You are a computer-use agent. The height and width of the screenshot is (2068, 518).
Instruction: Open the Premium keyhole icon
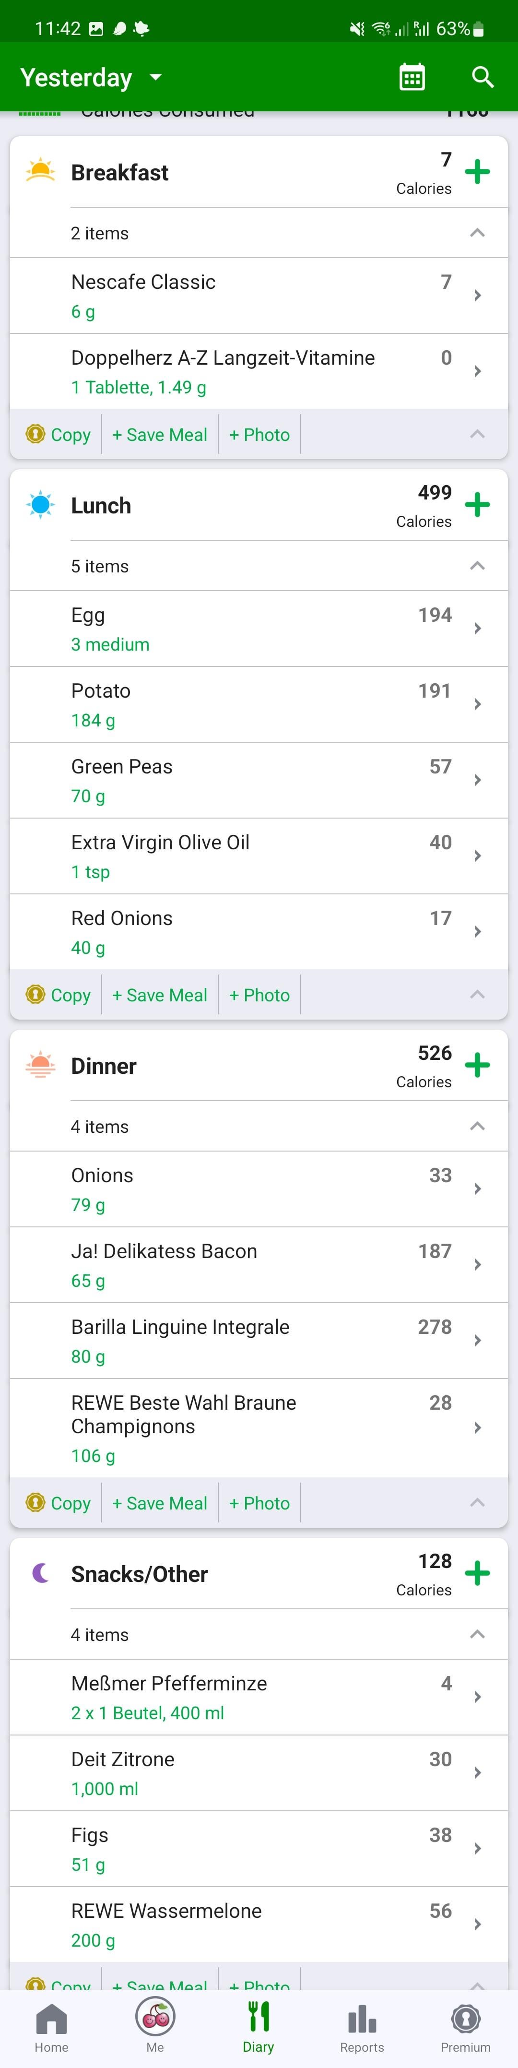click(466, 2018)
